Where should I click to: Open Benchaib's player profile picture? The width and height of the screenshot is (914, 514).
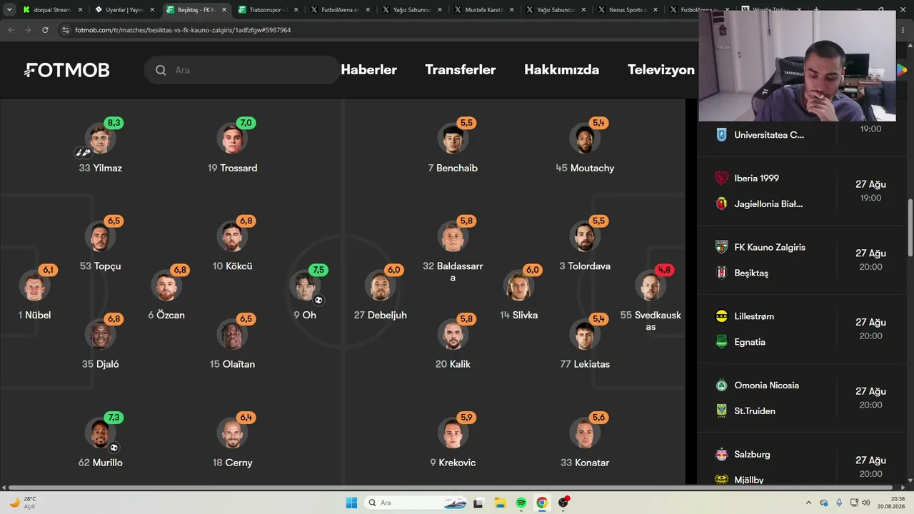(453, 138)
